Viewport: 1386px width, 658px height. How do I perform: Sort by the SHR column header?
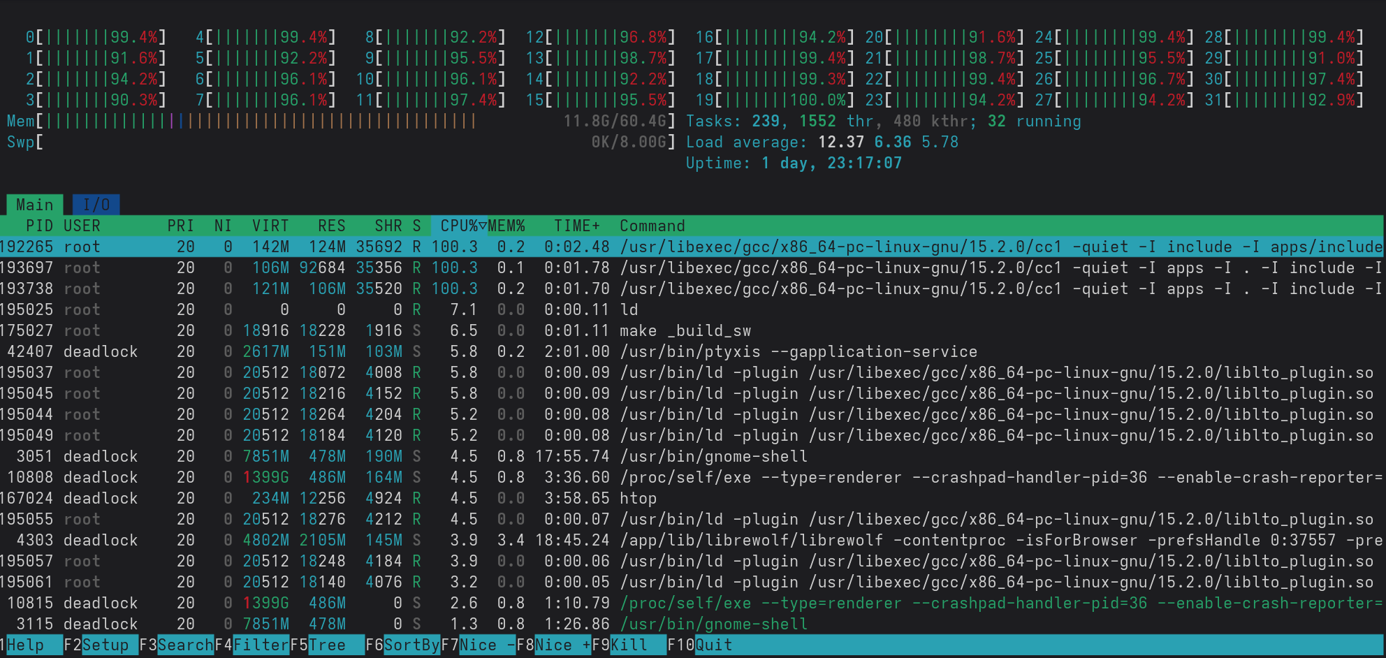coord(388,226)
